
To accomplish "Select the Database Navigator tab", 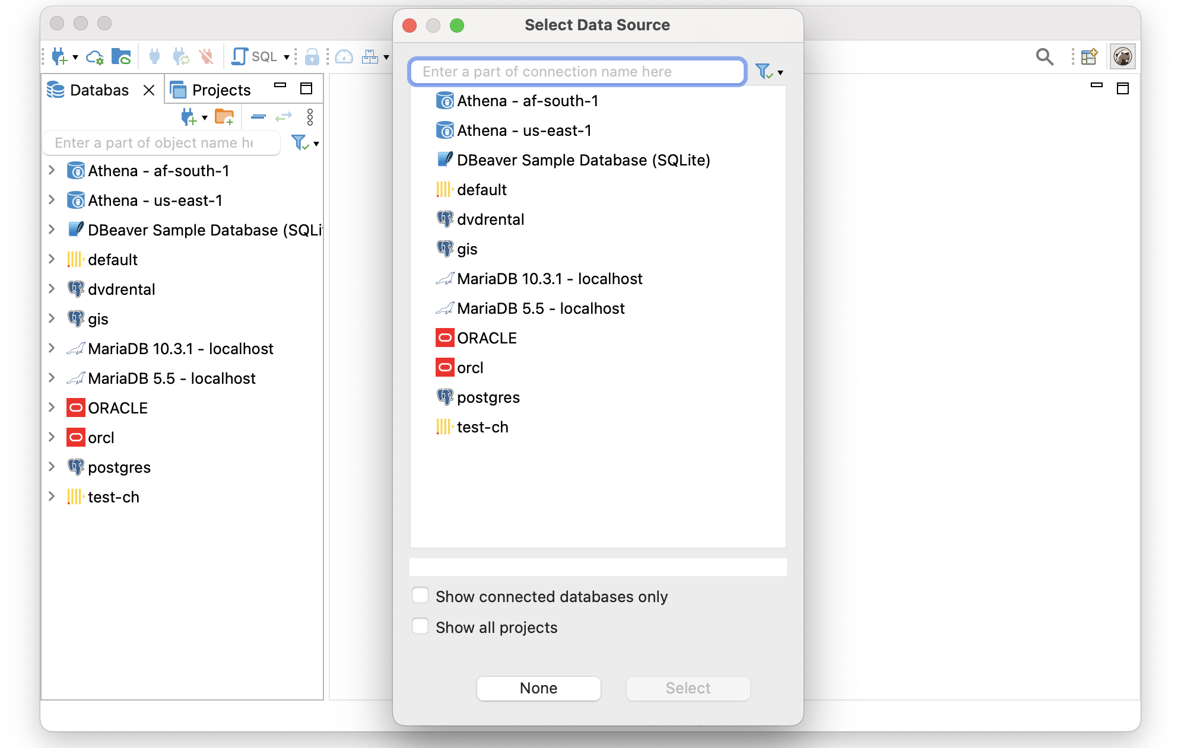I will click(99, 90).
